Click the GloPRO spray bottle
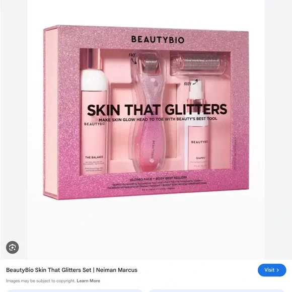Screen dimensions: 292x292 point(197,127)
